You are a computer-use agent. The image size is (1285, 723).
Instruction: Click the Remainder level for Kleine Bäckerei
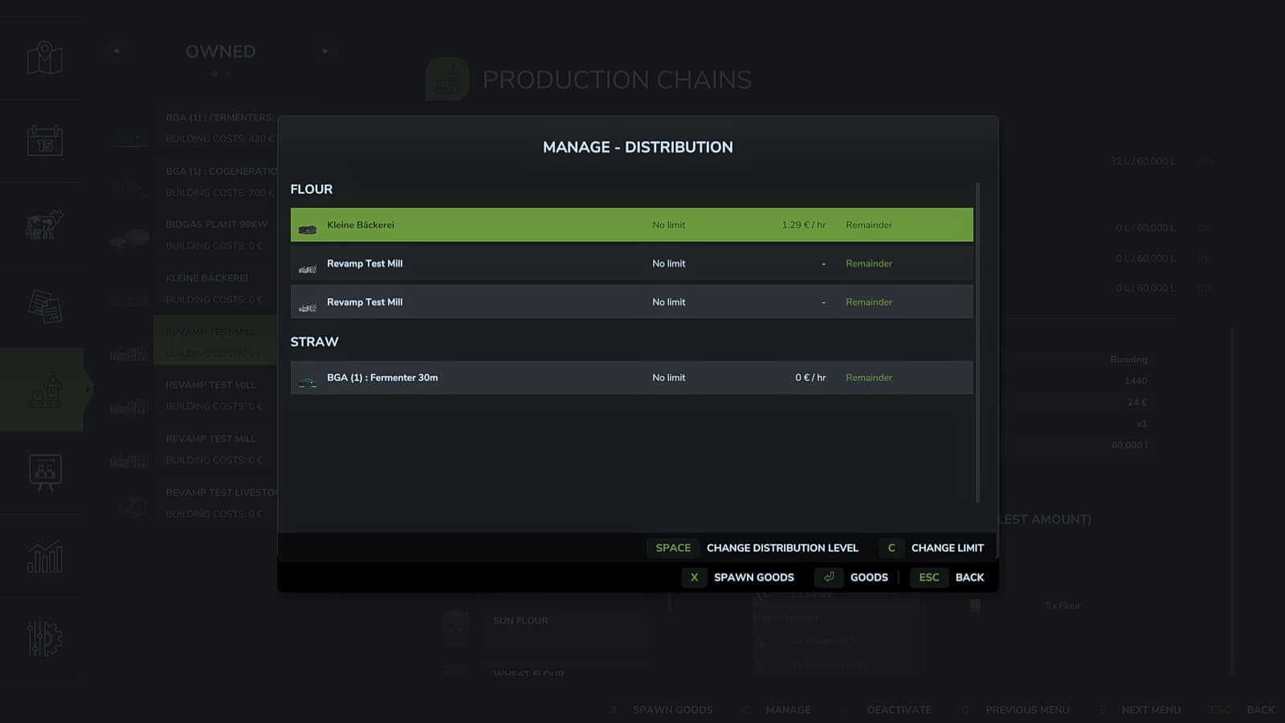click(868, 225)
